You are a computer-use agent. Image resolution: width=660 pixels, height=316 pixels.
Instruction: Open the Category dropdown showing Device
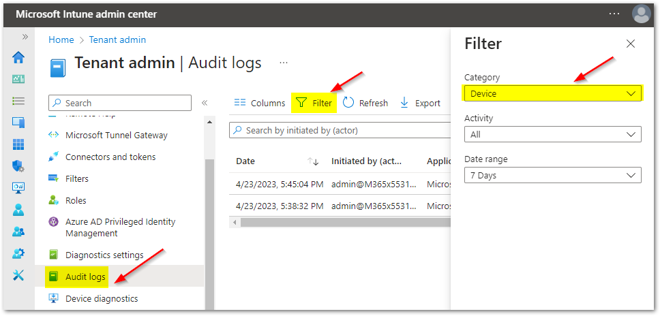(553, 93)
